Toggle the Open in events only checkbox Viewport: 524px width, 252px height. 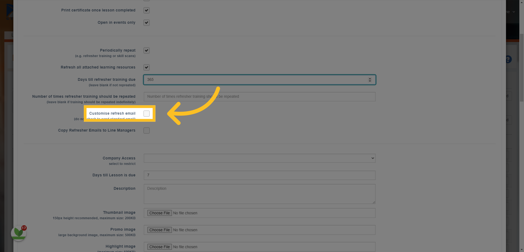pos(147,23)
